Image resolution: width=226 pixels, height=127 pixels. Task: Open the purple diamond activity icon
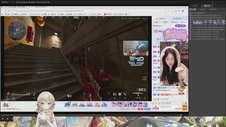pos(90,105)
